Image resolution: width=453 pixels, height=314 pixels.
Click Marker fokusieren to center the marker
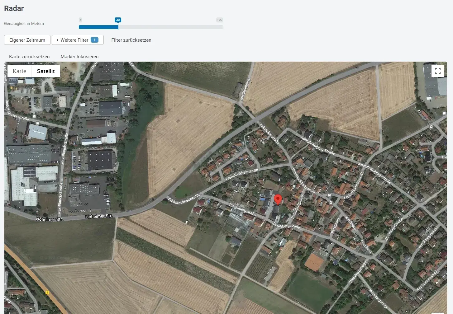(79, 57)
